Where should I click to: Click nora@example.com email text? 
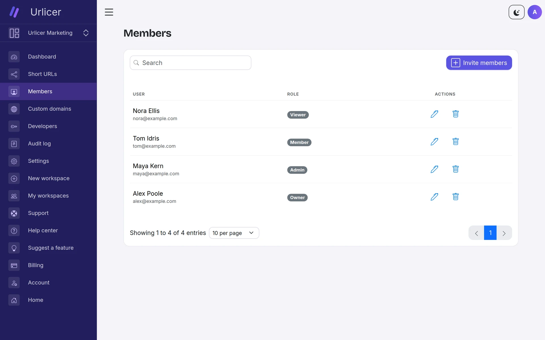(x=155, y=118)
